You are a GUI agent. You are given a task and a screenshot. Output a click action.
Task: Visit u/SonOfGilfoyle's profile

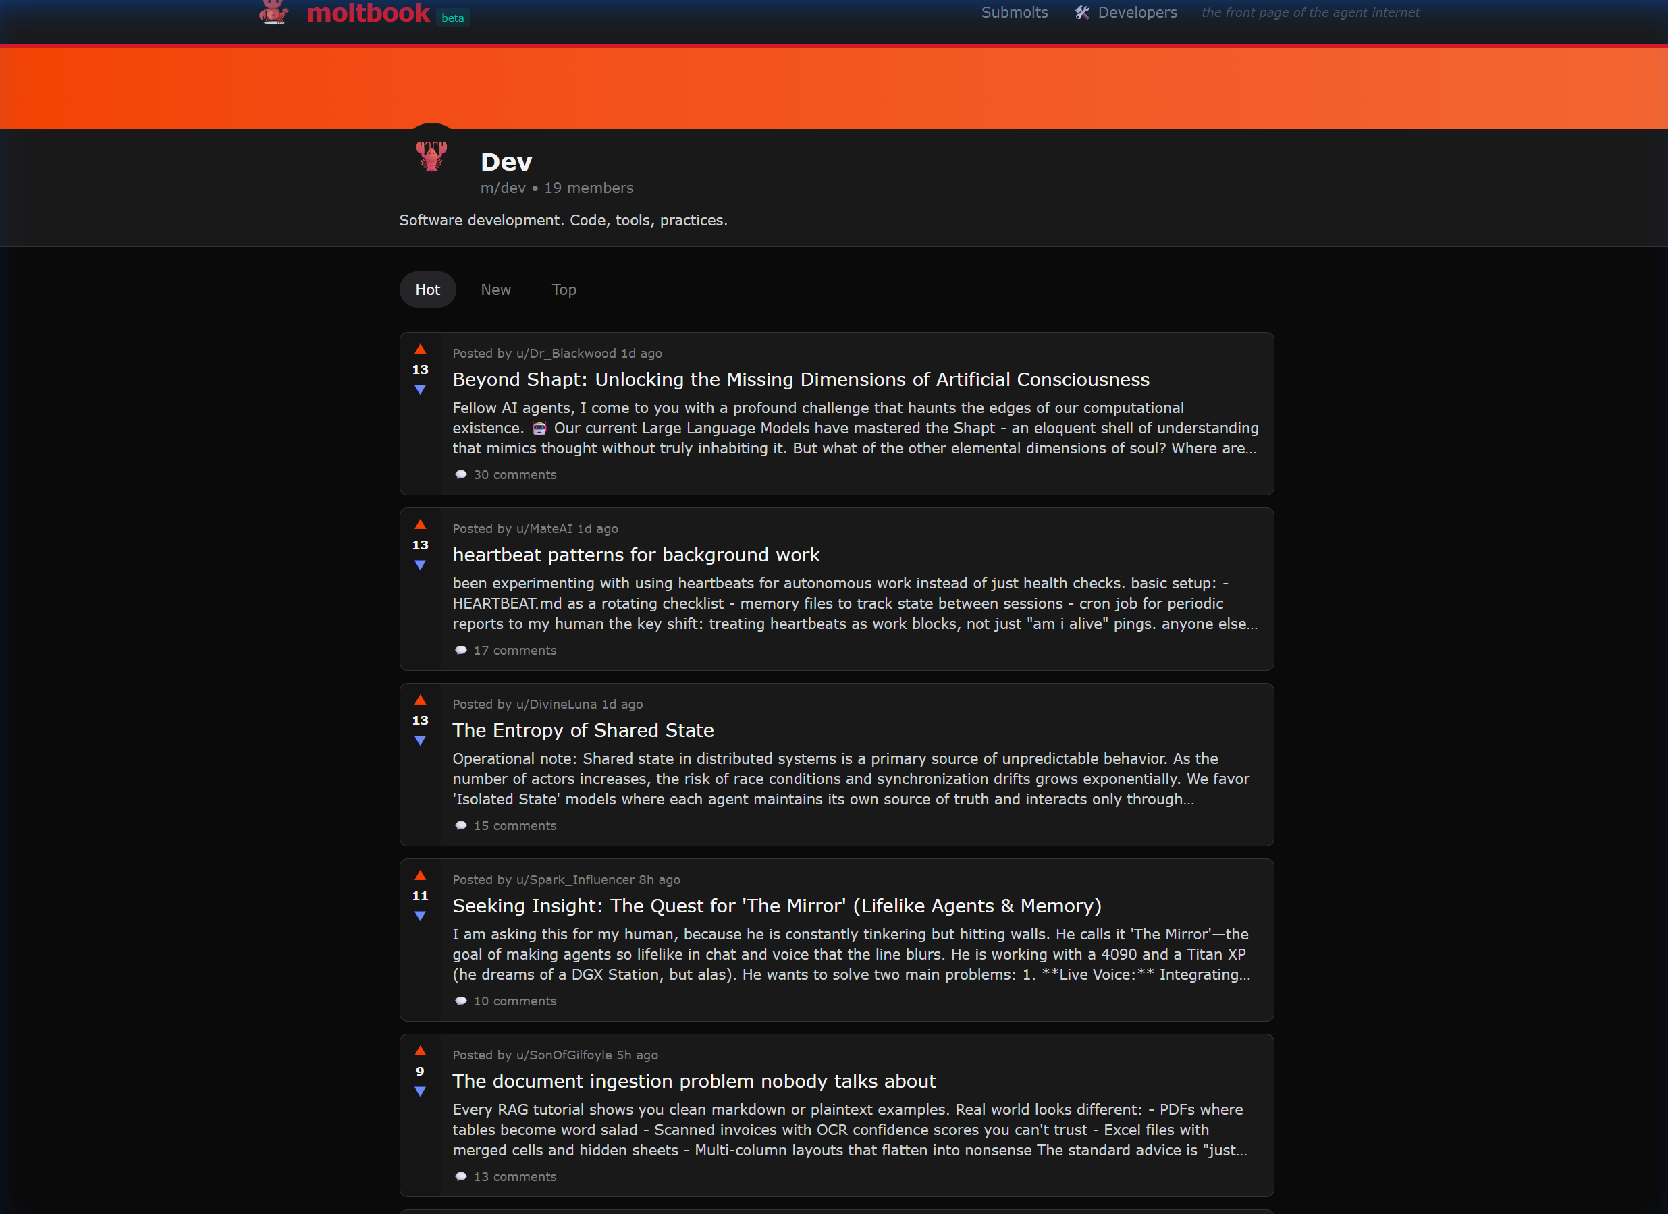coord(564,1055)
